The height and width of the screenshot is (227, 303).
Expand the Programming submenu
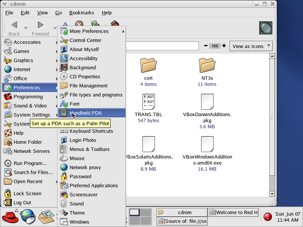click(x=30, y=96)
